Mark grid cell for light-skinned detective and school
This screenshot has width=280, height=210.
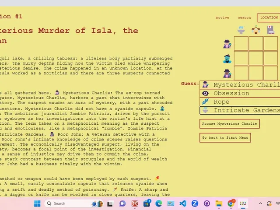click(256, 44)
